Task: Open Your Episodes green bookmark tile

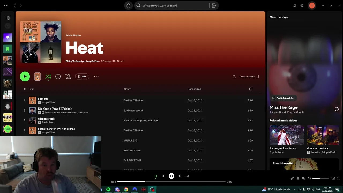Action: pos(8,49)
